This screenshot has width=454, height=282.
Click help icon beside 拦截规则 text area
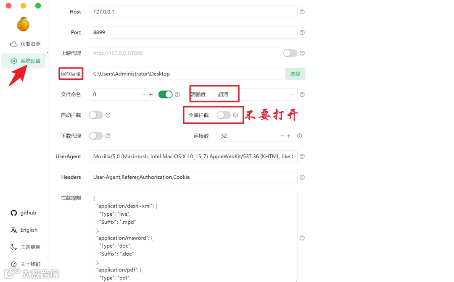coord(302,238)
